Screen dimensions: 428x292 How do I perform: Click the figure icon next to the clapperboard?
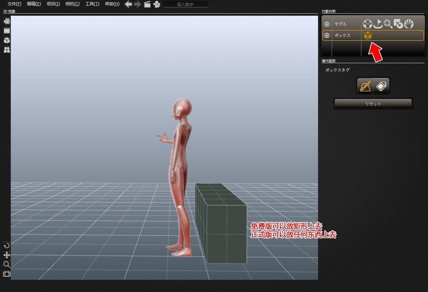pyautogui.click(x=157, y=5)
